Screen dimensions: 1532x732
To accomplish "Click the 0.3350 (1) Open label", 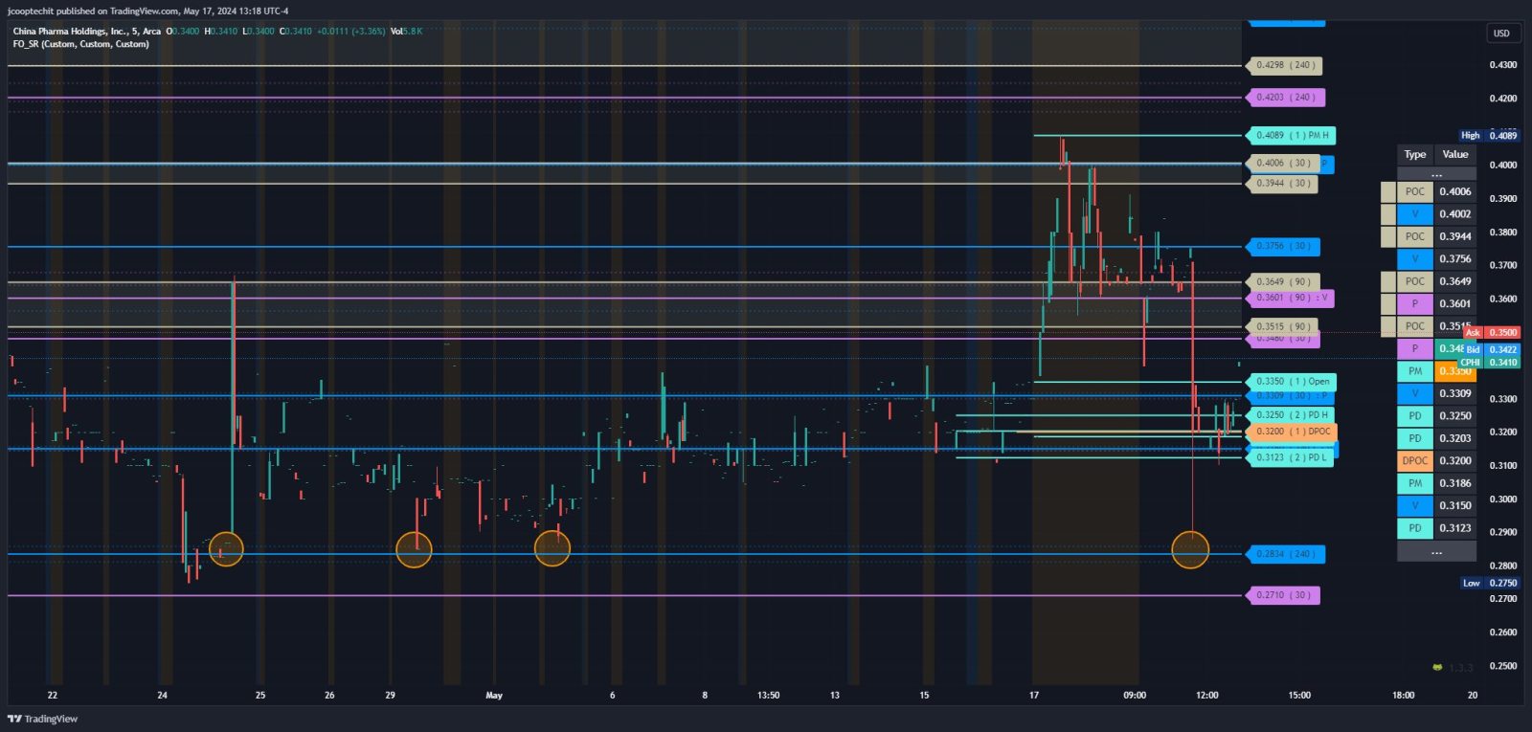I will point(1292,382).
